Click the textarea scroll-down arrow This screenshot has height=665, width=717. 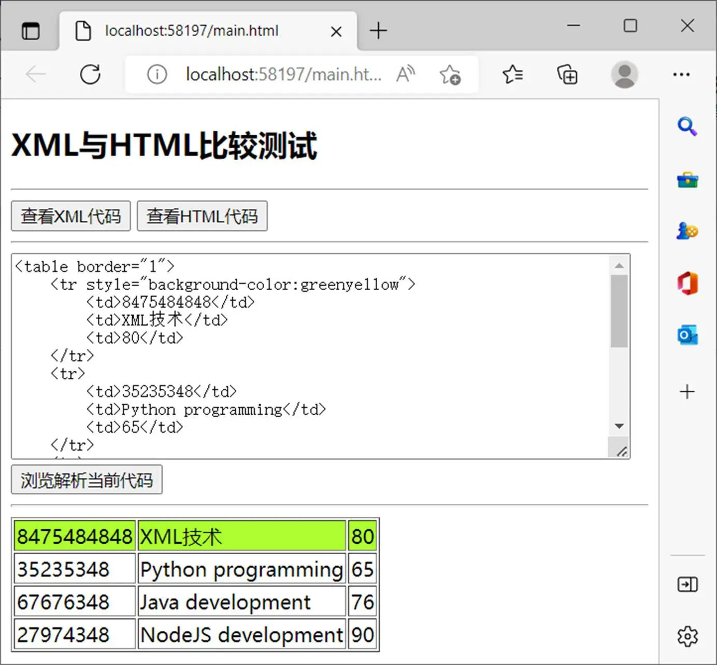(x=619, y=426)
